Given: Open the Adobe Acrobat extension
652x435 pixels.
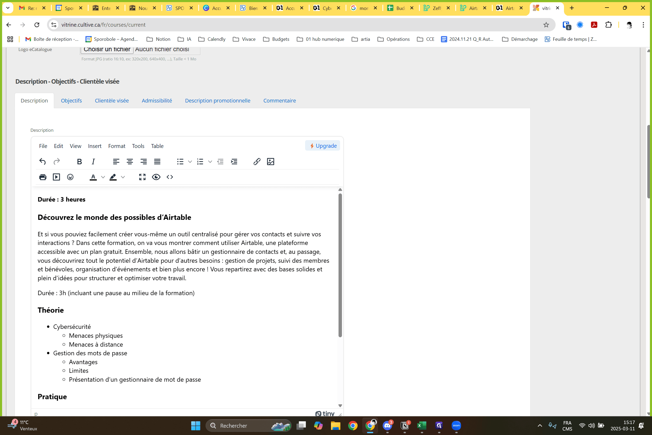Looking at the screenshot, I should click(x=594, y=25).
